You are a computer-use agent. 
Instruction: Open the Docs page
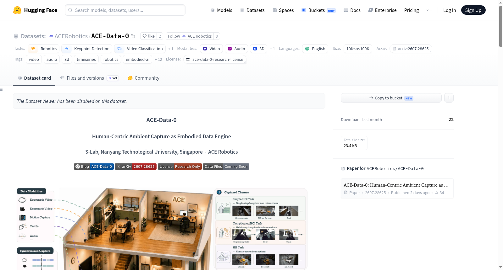pos(352,10)
